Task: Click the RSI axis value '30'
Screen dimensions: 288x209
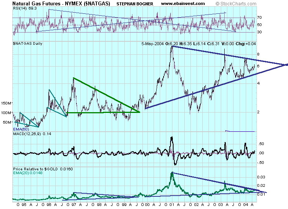Action: (259, 32)
